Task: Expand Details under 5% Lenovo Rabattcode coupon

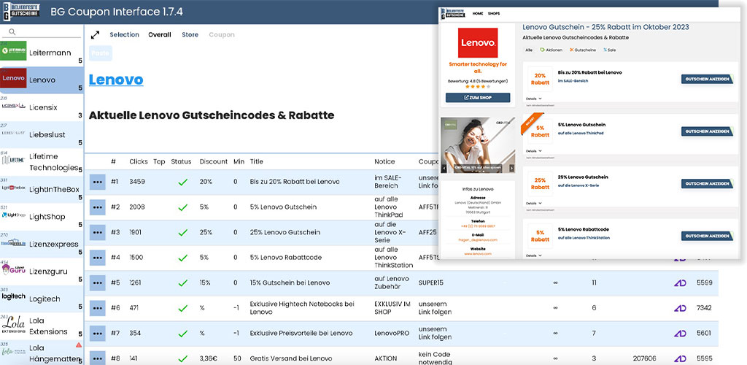Action: click(x=533, y=256)
